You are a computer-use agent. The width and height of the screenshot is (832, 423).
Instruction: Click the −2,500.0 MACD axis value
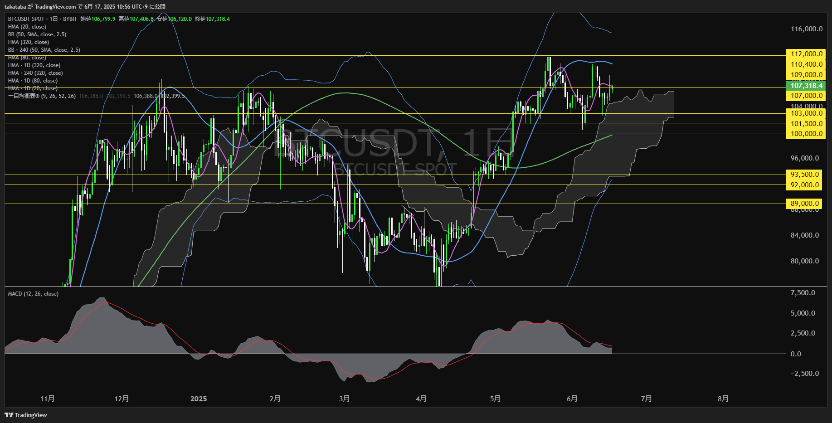(x=805, y=374)
